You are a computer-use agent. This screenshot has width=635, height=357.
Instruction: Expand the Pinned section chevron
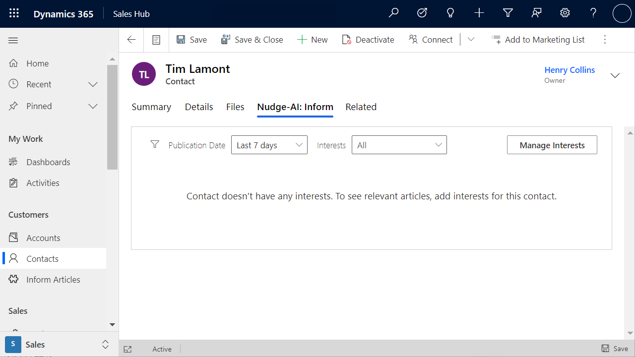[x=93, y=106]
